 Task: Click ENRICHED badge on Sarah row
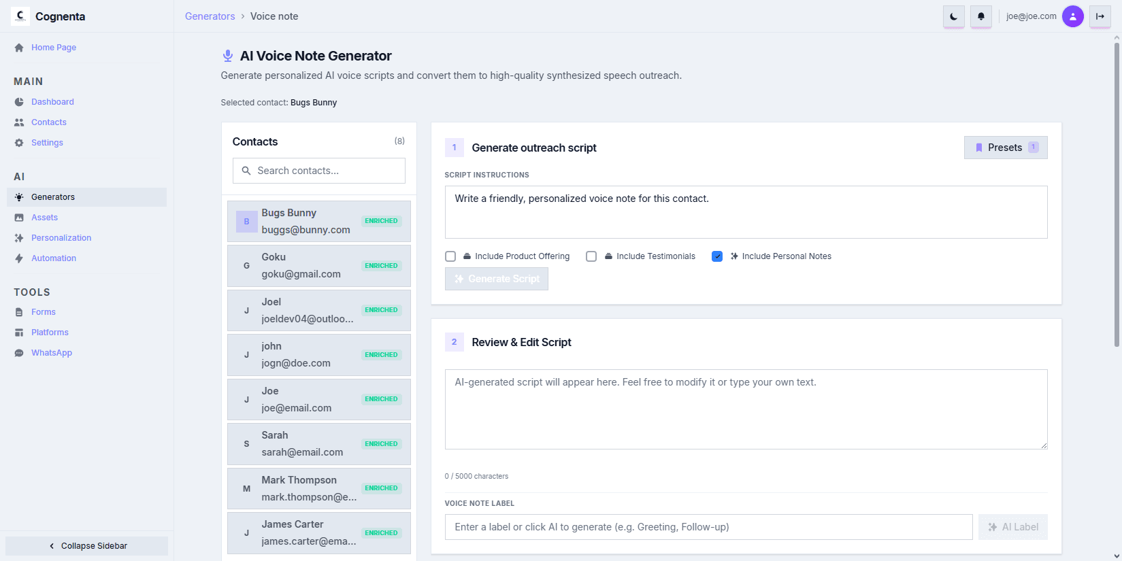381,444
